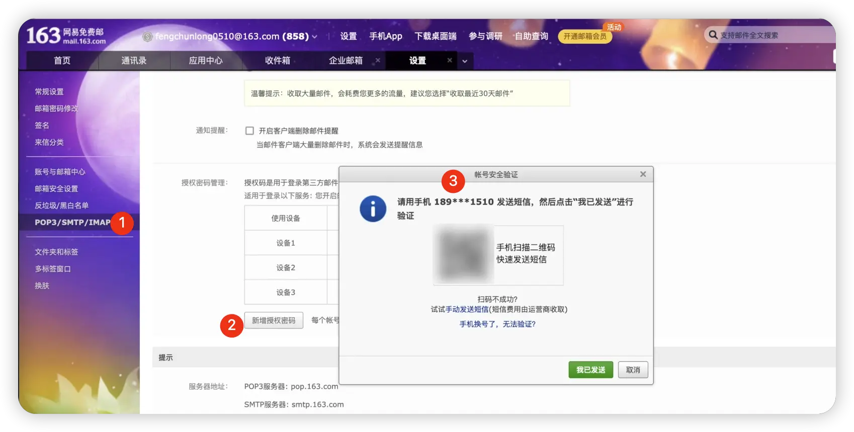Expand the account dropdown arrow next to (858)
The height and width of the screenshot is (432, 854).
(x=315, y=37)
